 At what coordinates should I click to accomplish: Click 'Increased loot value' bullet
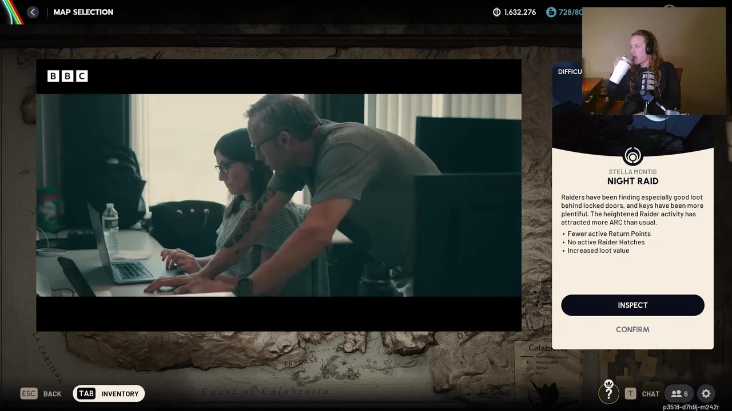pos(598,251)
